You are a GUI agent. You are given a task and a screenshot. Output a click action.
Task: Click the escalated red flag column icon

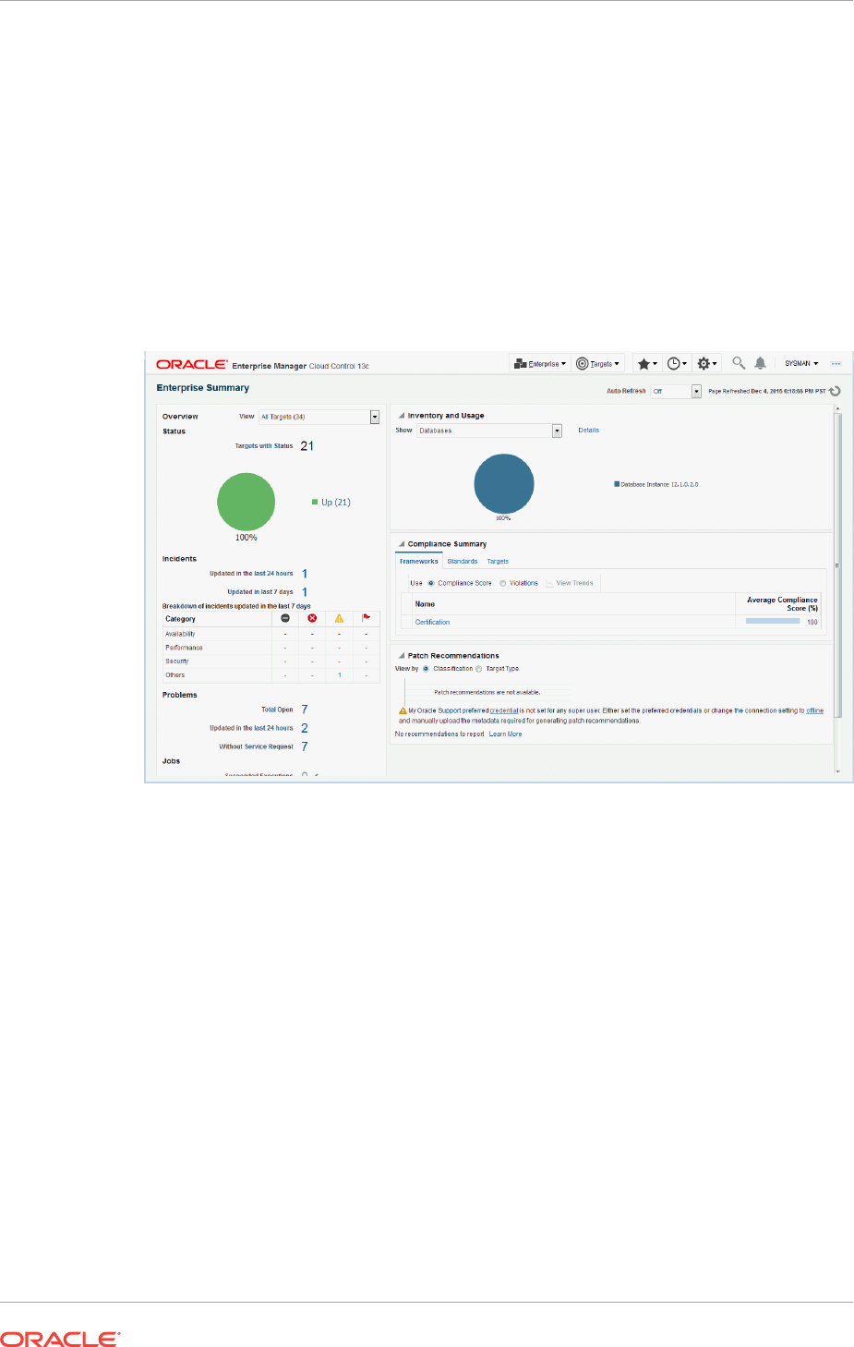367,618
